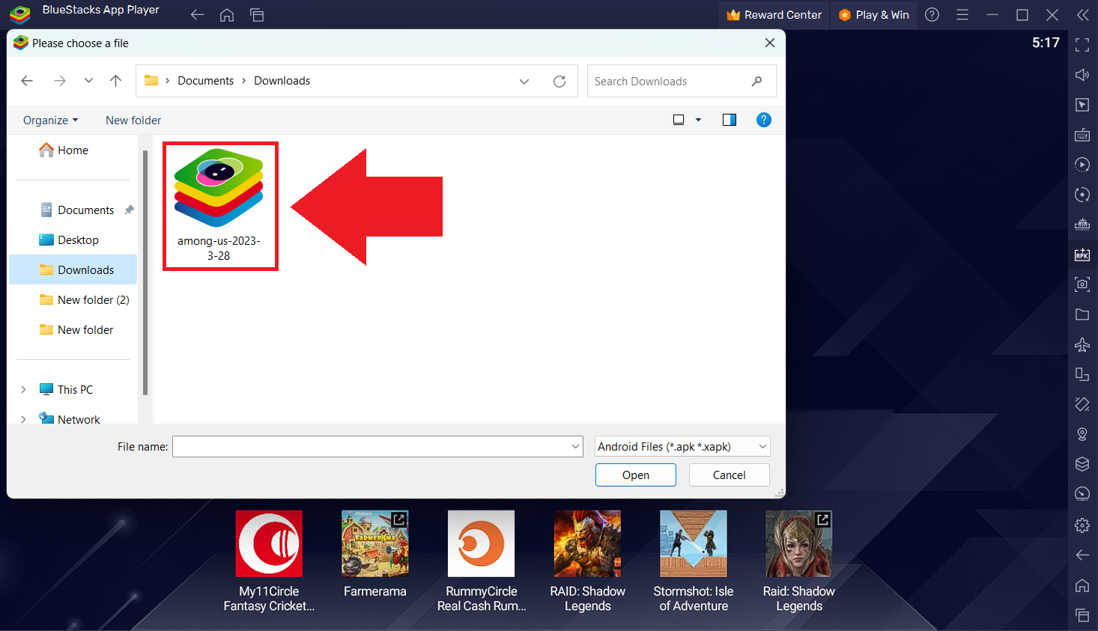The width and height of the screenshot is (1098, 631).
Task: Open the recent locations dropdown arrow
Action: [x=88, y=81]
